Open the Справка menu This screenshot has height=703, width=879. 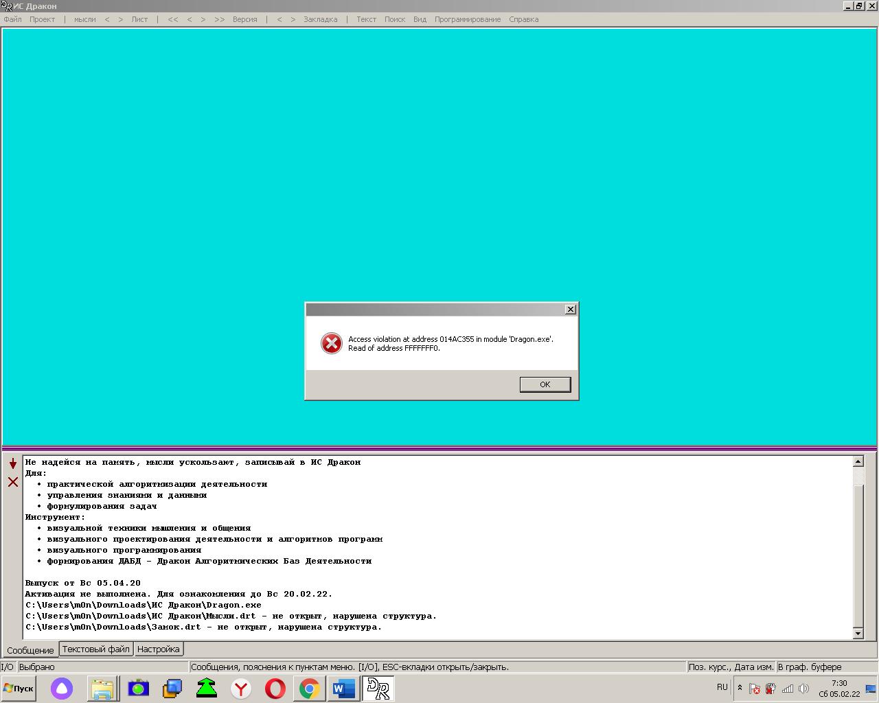click(x=523, y=19)
